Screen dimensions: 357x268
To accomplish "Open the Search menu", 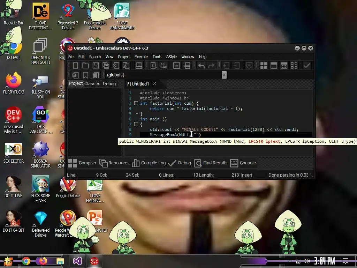I will 95,57.
